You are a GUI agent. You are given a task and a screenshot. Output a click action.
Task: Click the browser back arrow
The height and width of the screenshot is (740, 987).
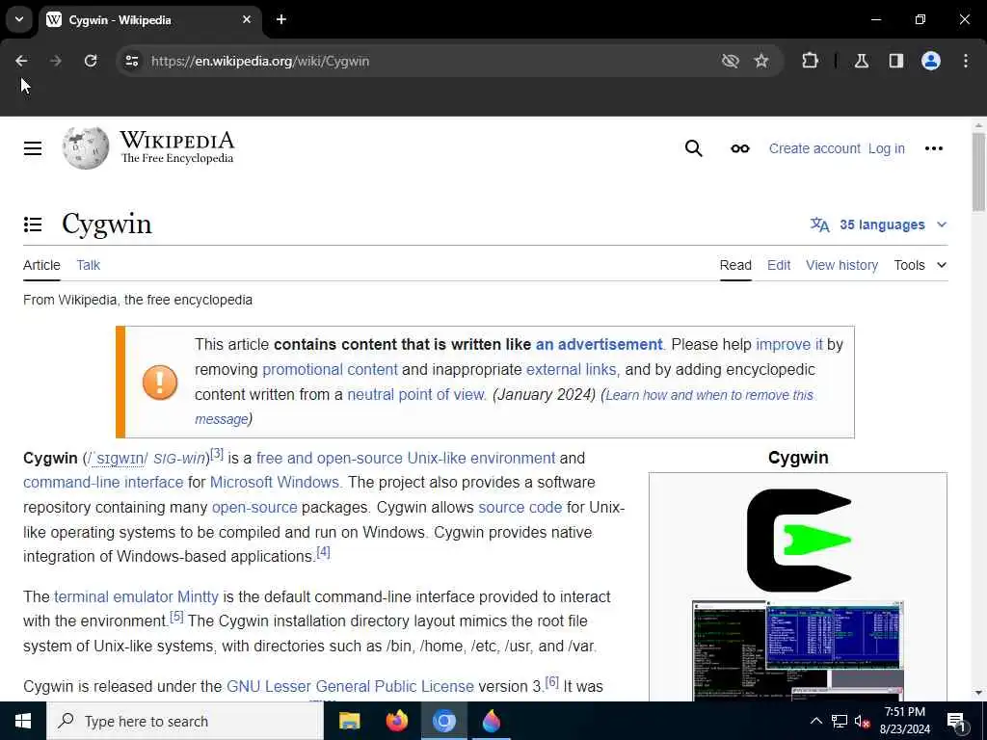click(21, 61)
